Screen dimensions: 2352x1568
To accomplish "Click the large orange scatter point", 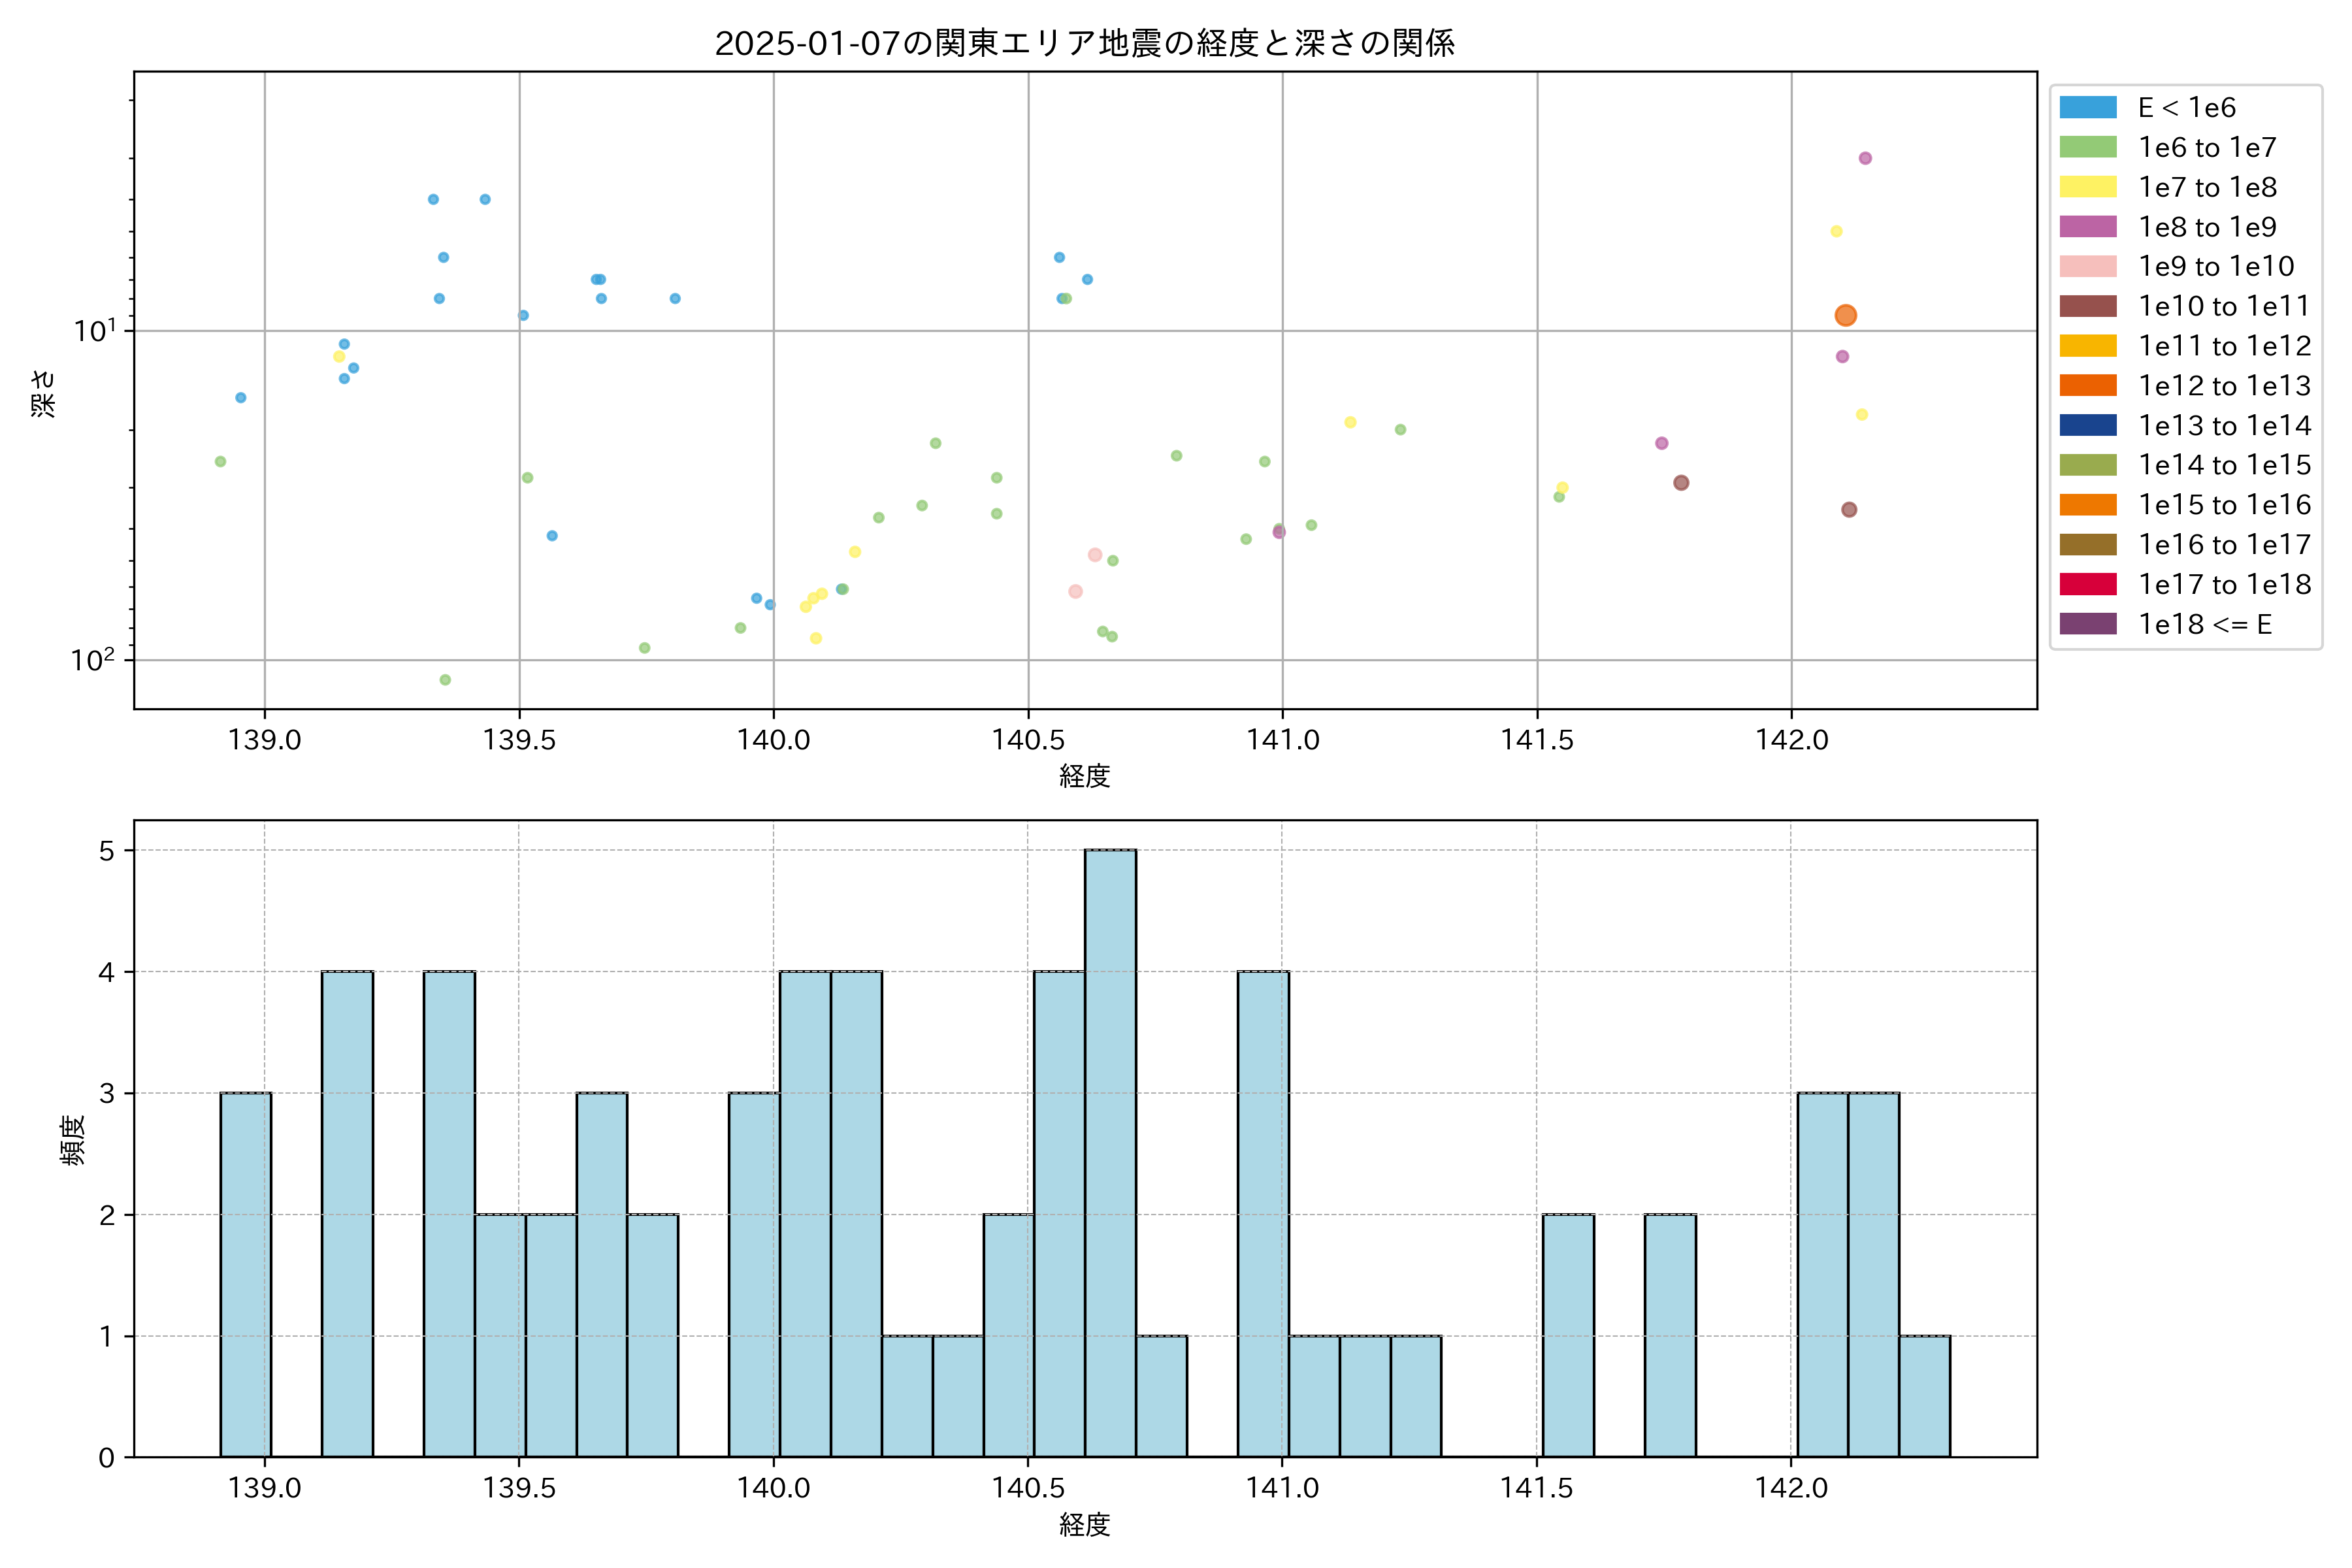I will tap(1845, 316).
